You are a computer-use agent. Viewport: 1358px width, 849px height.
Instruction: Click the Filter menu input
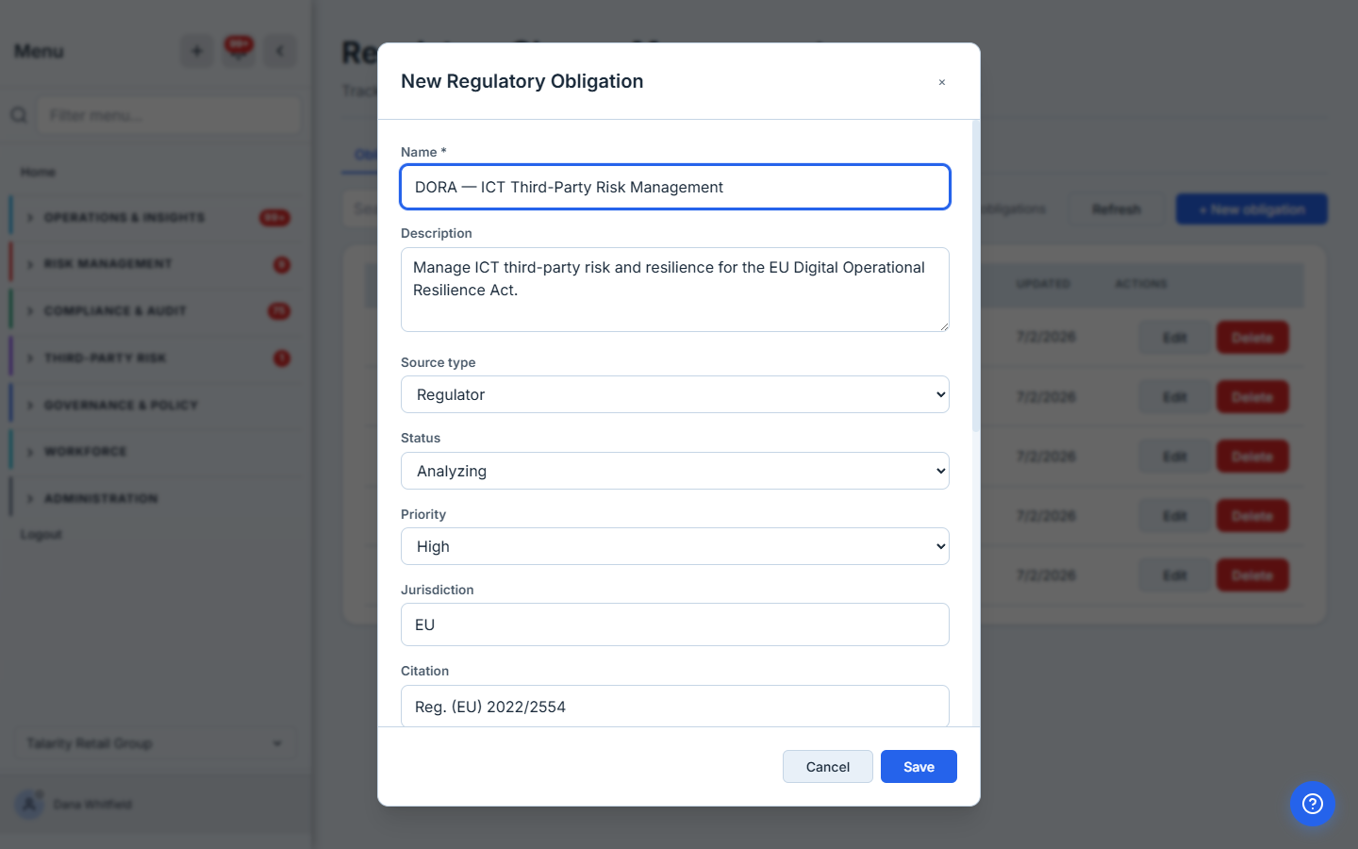(x=169, y=115)
